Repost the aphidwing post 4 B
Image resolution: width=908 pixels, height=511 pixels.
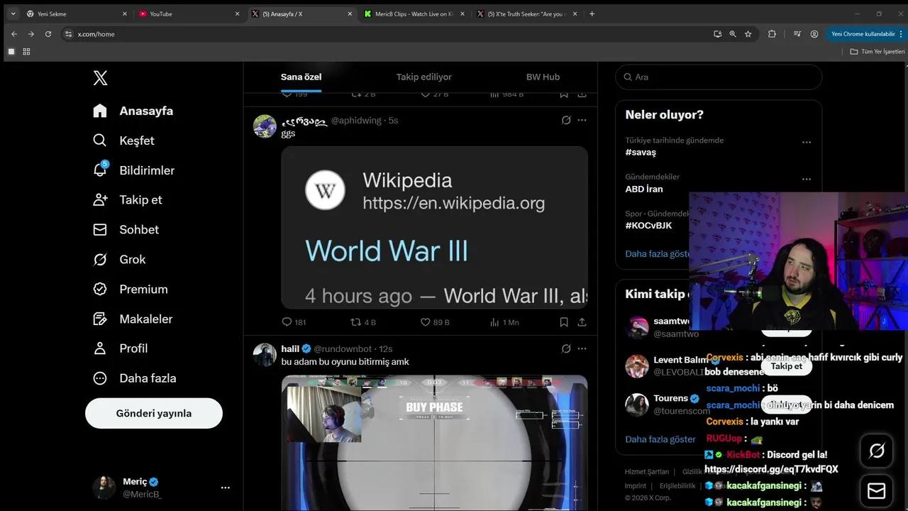click(x=363, y=322)
